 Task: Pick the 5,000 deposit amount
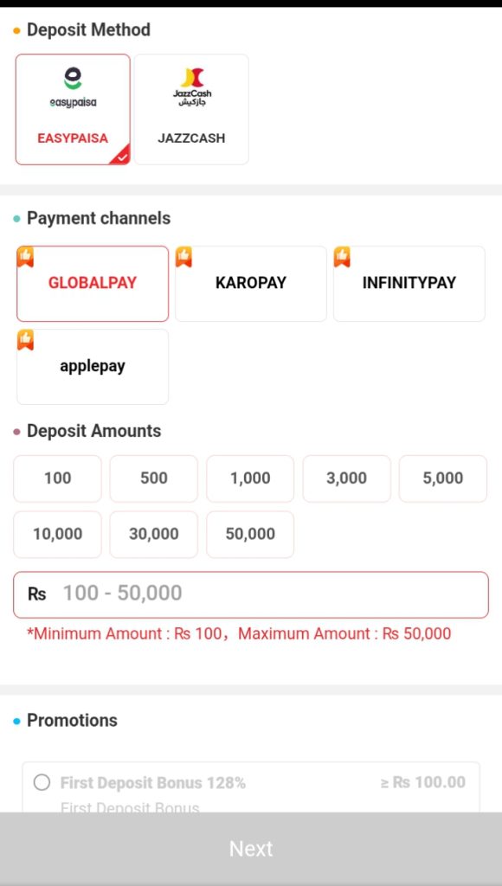click(443, 478)
